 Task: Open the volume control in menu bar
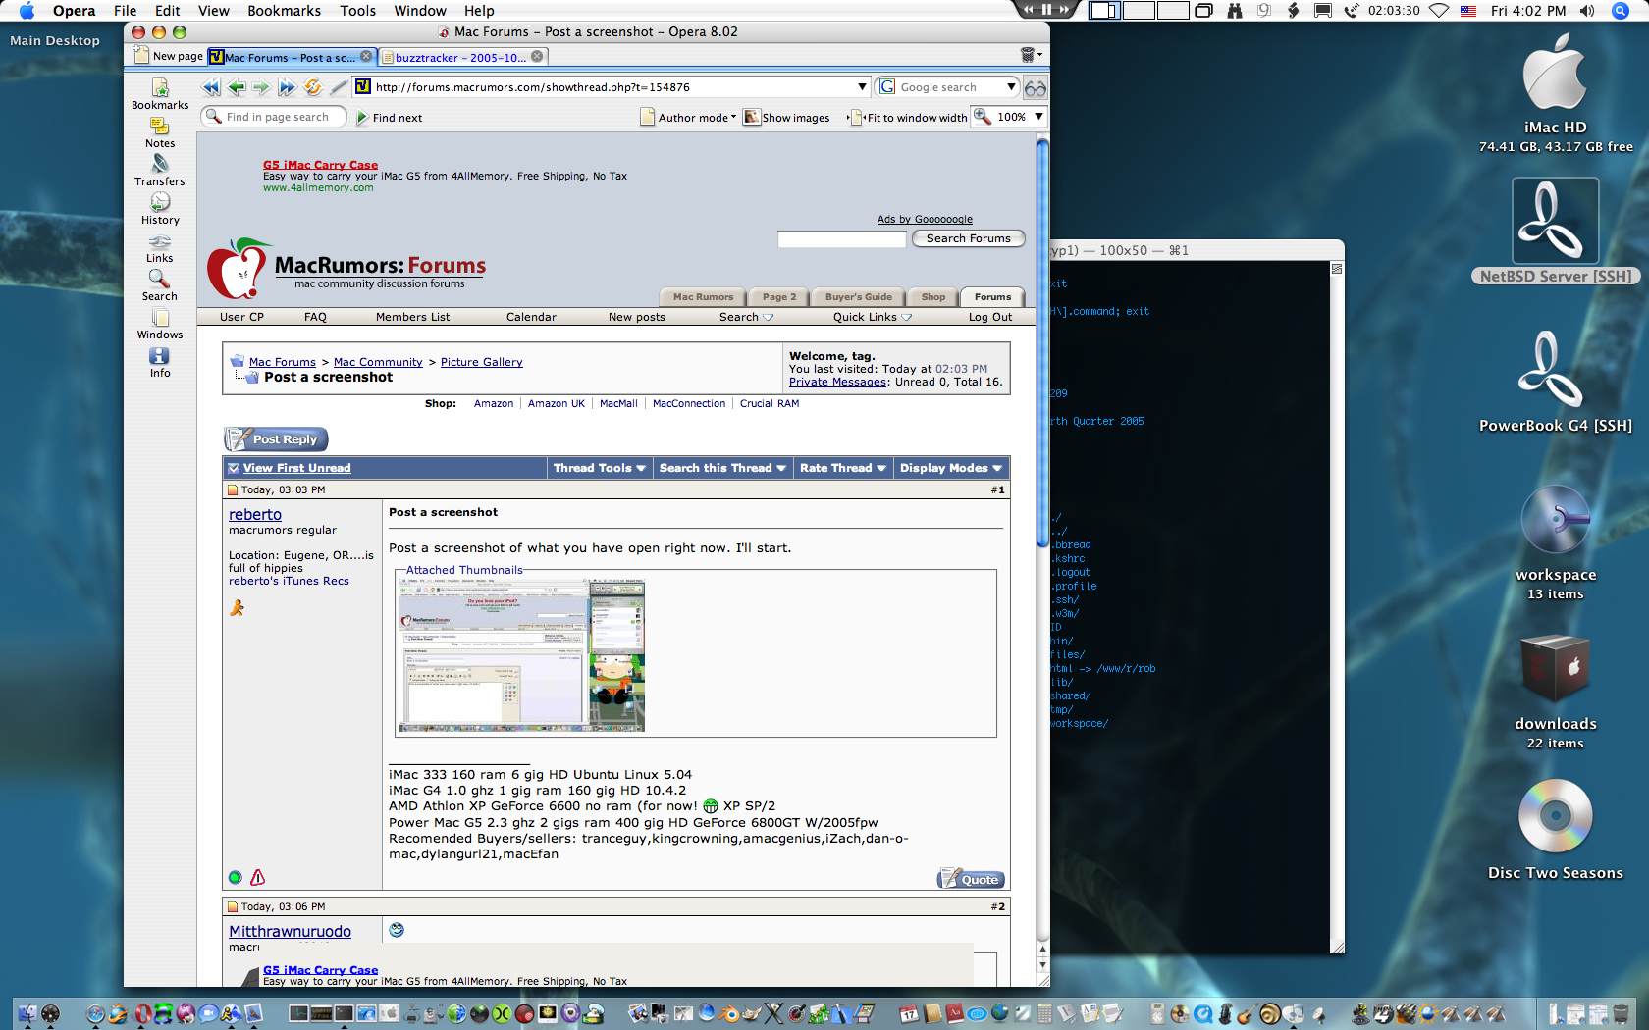coord(1587,11)
